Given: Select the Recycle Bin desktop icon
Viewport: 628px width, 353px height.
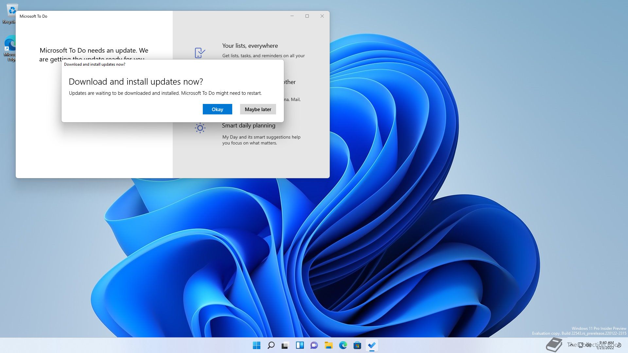Looking at the screenshot, I should 10,14.
